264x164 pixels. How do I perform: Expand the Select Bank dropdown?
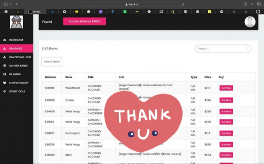pos(52,61)
